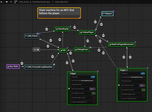Select the Teleport node
Viewport: 152px width, 112px height.
[x=107, y=14]
